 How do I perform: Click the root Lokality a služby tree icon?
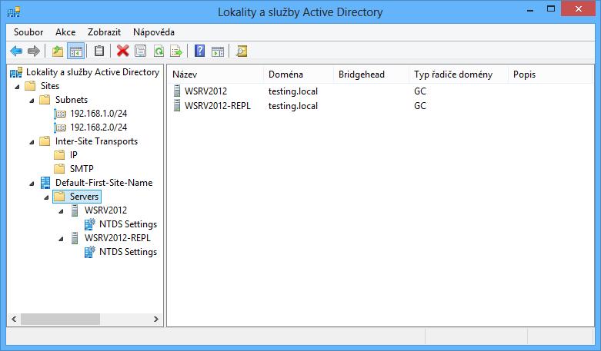pos(16,72)
